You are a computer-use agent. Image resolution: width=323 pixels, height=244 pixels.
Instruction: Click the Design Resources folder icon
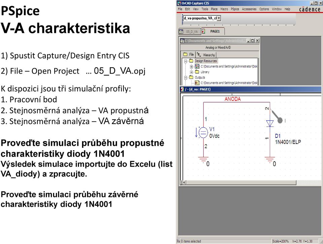click(191, 61)
